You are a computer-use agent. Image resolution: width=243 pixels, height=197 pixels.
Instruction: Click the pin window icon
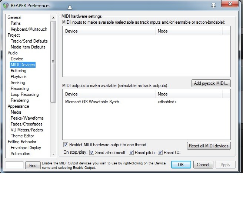click(213, 6)
